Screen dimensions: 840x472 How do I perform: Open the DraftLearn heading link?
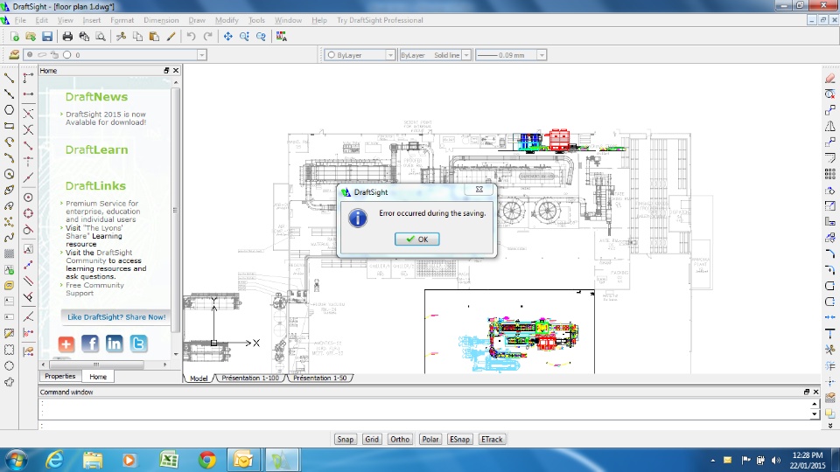96,149
